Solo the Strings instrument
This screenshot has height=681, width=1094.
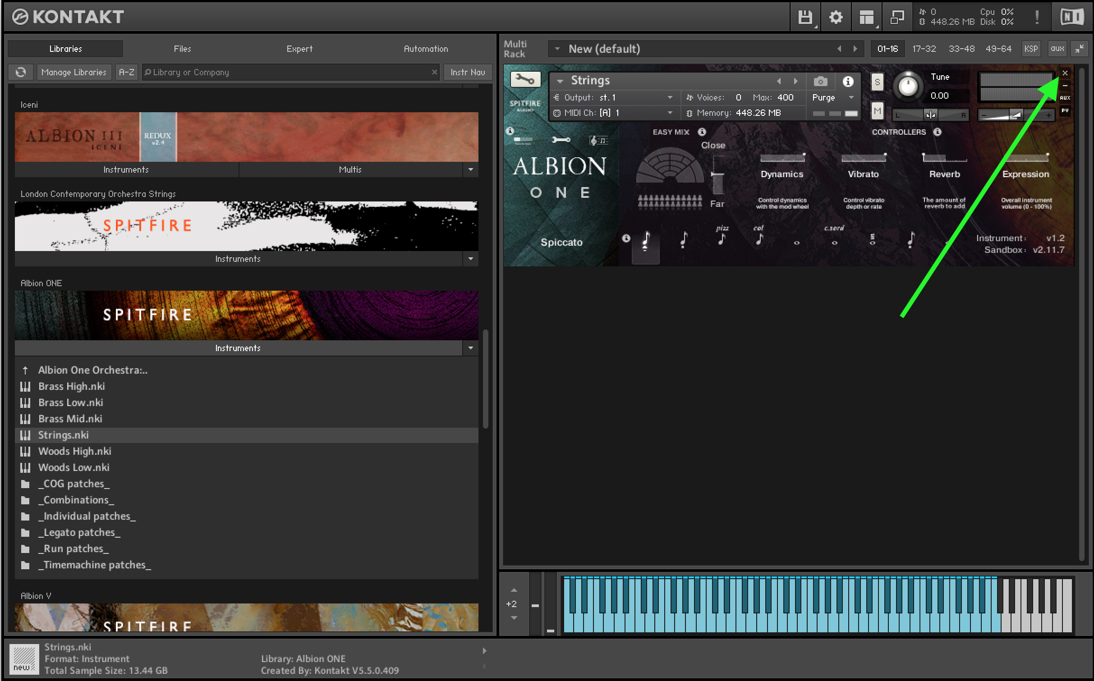coord(877,82)
